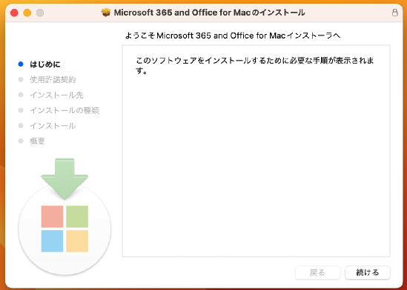Click the package icon beside window title
The image size is (407, 290).
coord(106,13)
